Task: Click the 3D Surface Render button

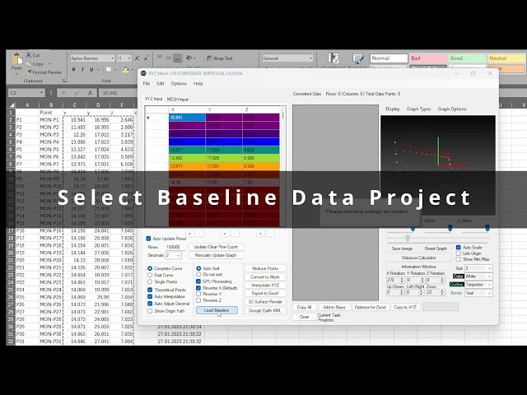Action: (x=265, y=302)
